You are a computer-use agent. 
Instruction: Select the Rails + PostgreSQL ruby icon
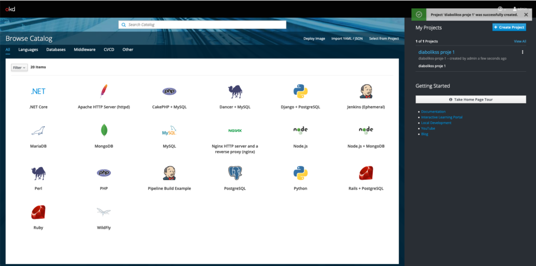(x=366, y=173)
